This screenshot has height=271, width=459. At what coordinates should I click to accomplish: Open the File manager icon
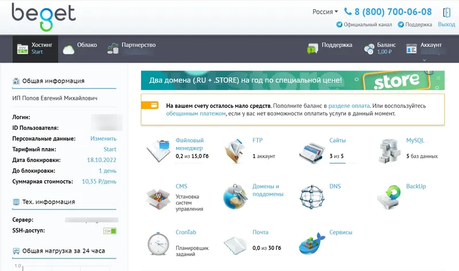pyautogui.click(x=158, y=150)
